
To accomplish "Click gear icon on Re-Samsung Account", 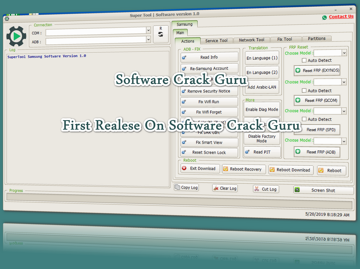I will [x=184, y=69].
